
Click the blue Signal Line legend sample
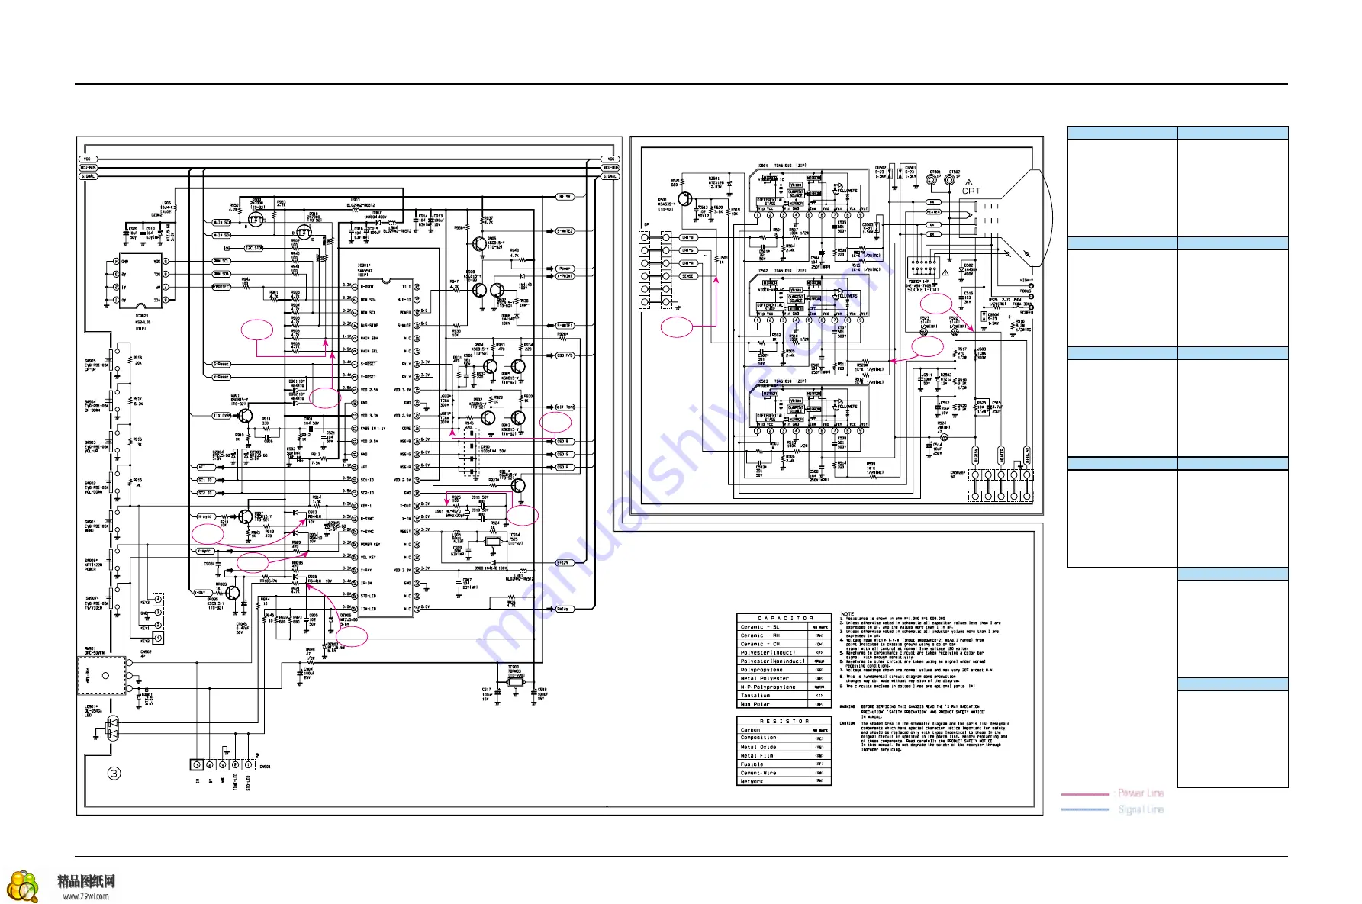[1085, 809]
